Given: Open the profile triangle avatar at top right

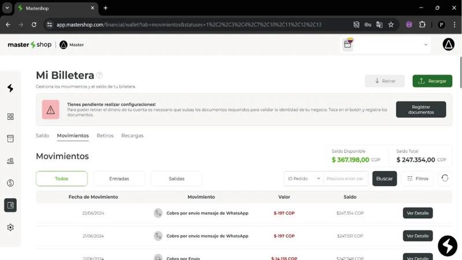Looking at the screenshot, I should coord(448,44).
